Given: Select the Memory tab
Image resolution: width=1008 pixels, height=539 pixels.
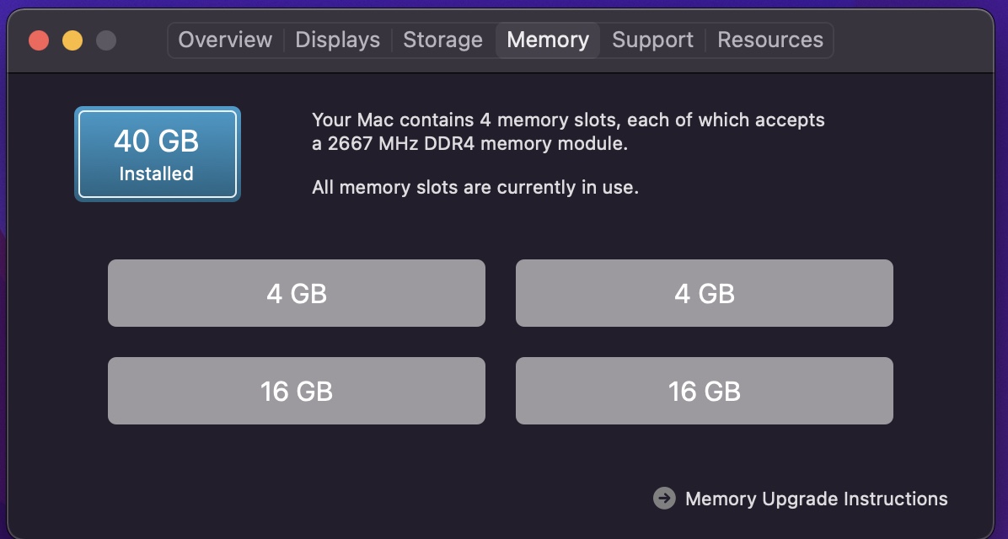Looking at the screenshot, I should coord(548,40).
